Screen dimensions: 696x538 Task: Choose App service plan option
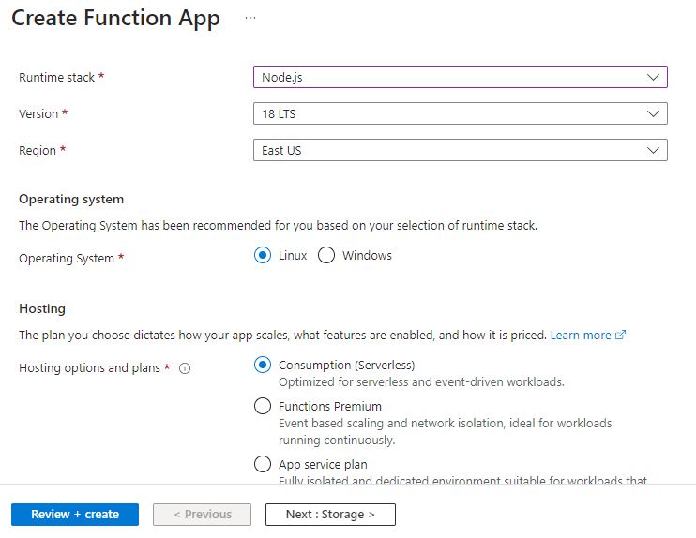click(x=263, y=465)
